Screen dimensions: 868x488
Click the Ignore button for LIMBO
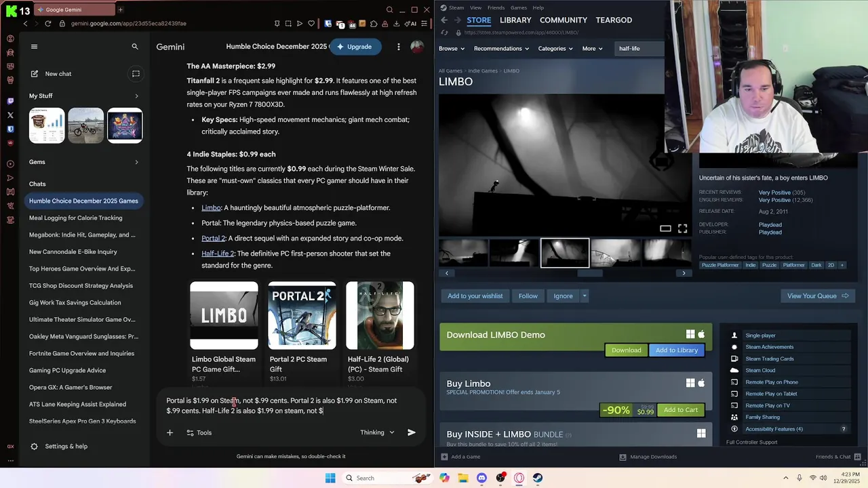(x=563, y=296)
